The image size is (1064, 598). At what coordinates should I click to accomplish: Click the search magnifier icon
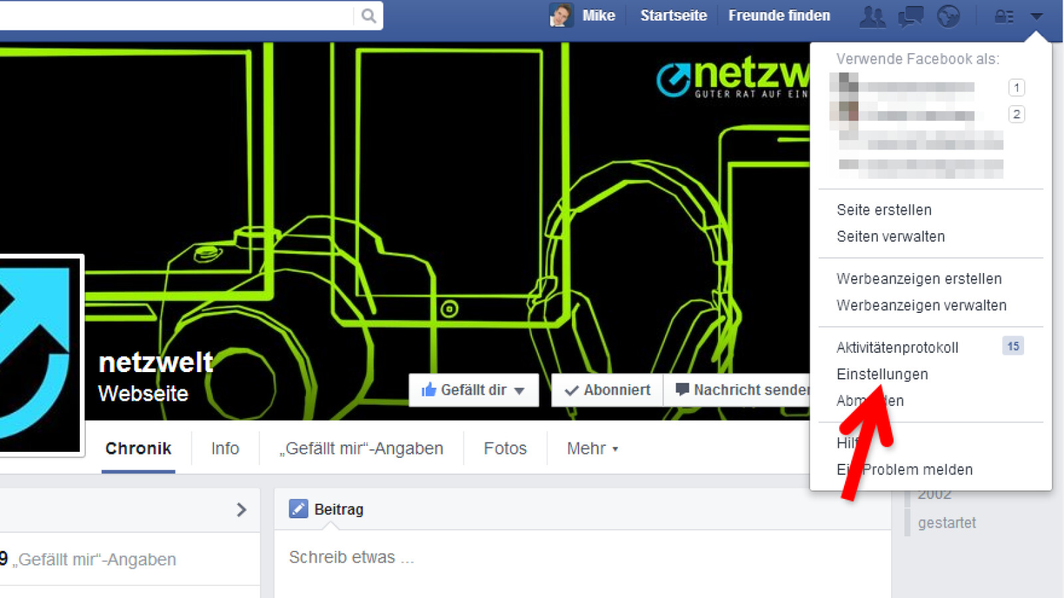click(368, 16)
